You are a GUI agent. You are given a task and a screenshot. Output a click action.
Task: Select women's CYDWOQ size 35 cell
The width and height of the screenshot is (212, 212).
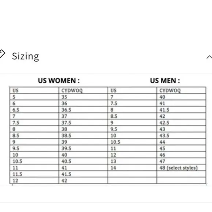pos(83,97)
